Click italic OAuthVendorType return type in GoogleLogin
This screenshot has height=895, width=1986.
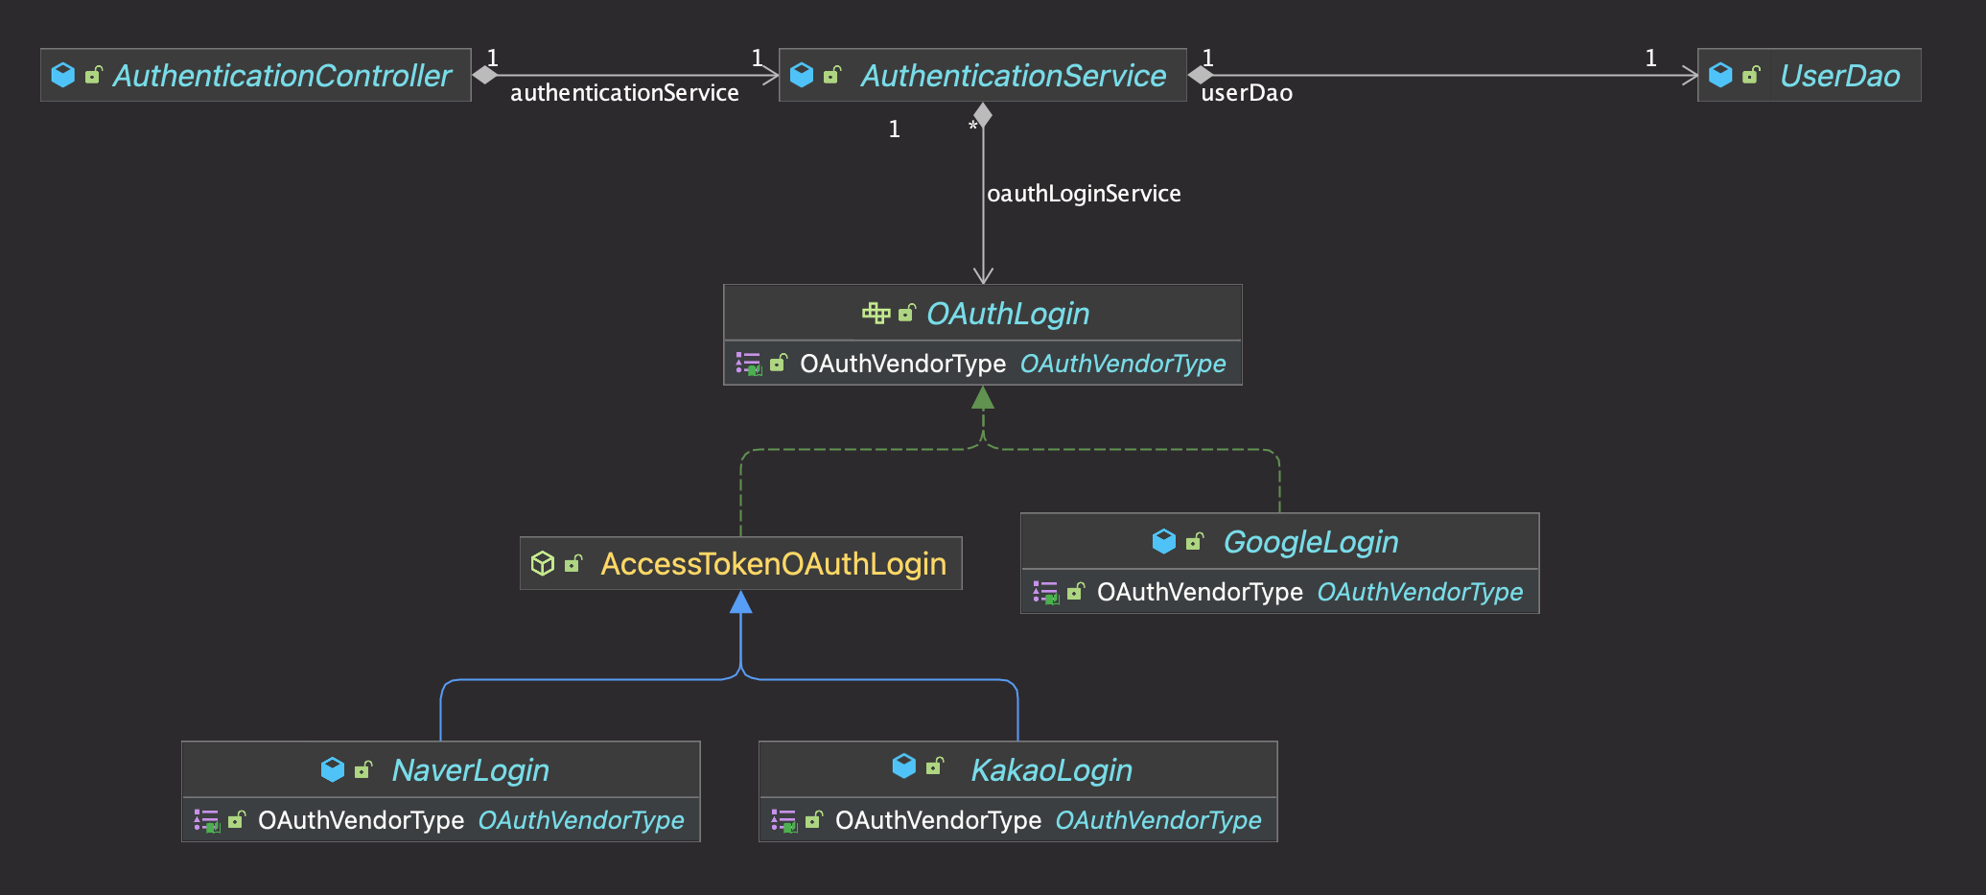click(1420, 592)
